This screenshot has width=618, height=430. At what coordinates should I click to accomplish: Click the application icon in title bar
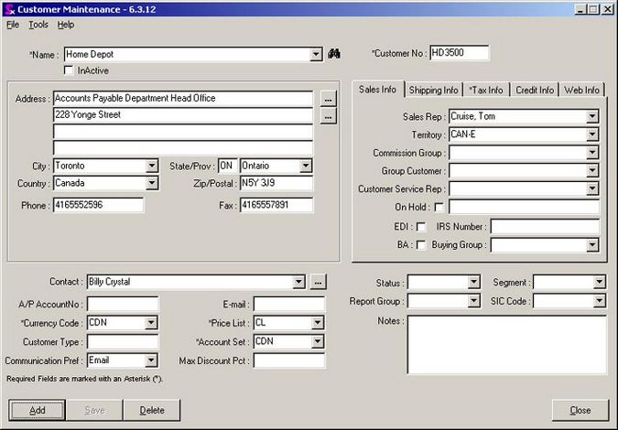click(x=8, y=8)
